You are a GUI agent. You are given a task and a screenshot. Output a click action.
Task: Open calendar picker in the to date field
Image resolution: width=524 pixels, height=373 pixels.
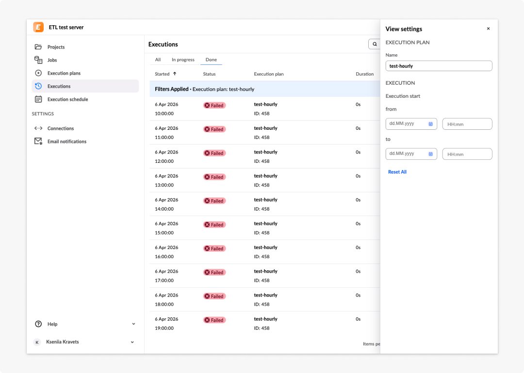pos(430,154)
